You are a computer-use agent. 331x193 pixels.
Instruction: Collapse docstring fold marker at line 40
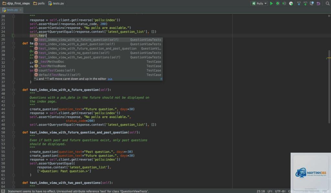tap(14, 94)
